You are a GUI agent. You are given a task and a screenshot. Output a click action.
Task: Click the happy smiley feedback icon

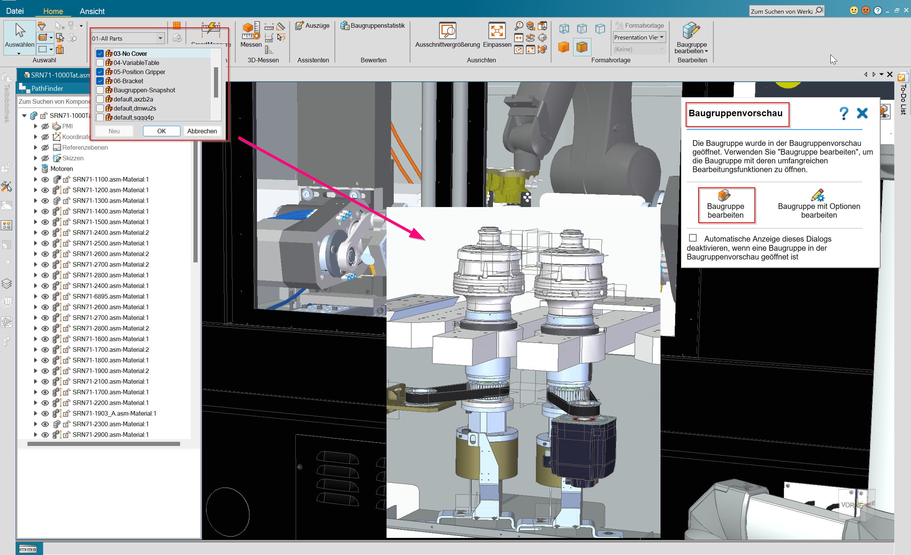[x=854, y=11]
